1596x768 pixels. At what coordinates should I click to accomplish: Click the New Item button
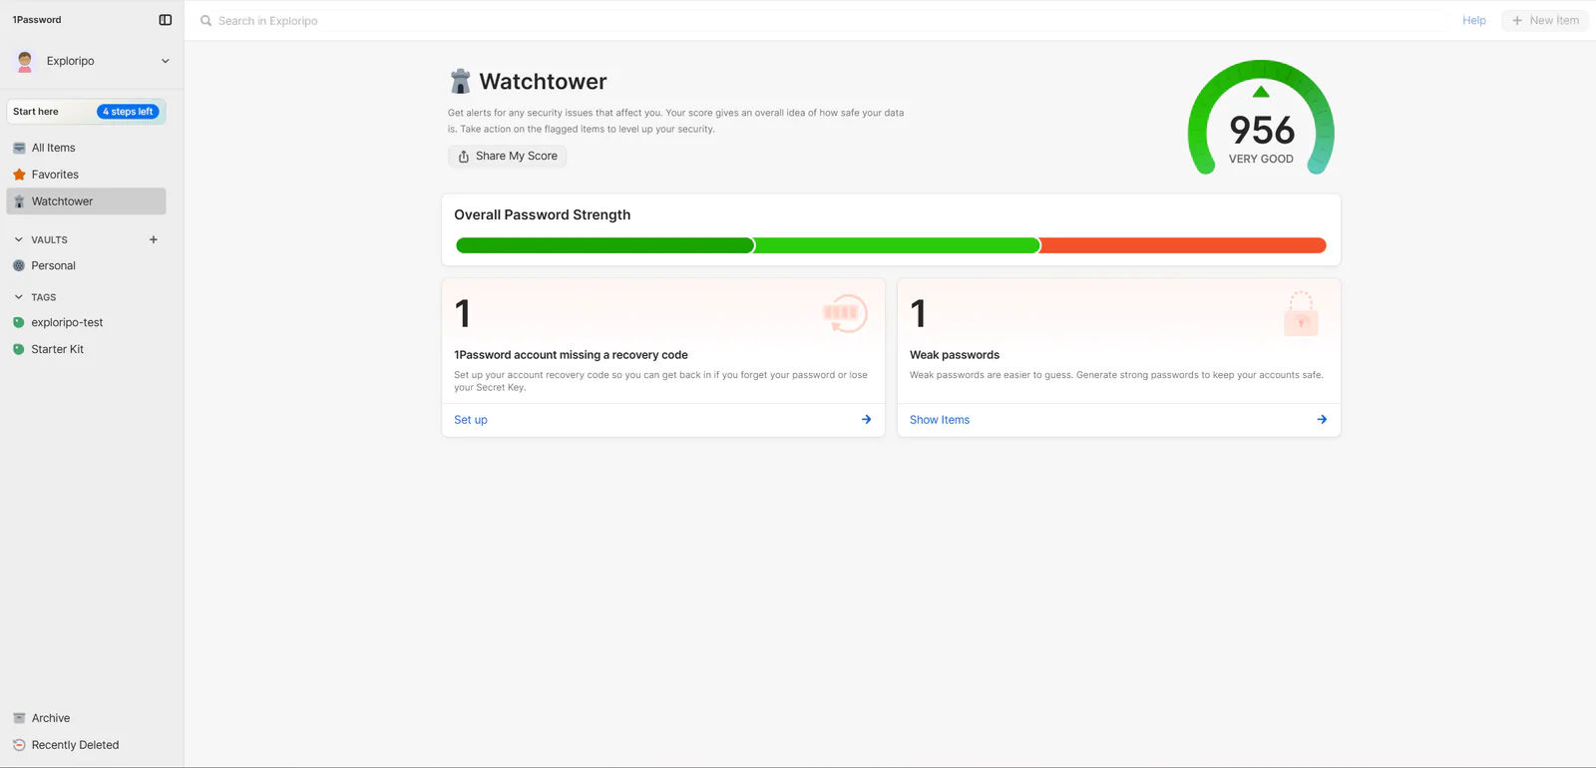pos(1545,20)
